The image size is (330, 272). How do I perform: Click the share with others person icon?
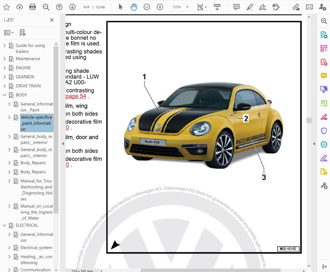[x=322, y=7]
